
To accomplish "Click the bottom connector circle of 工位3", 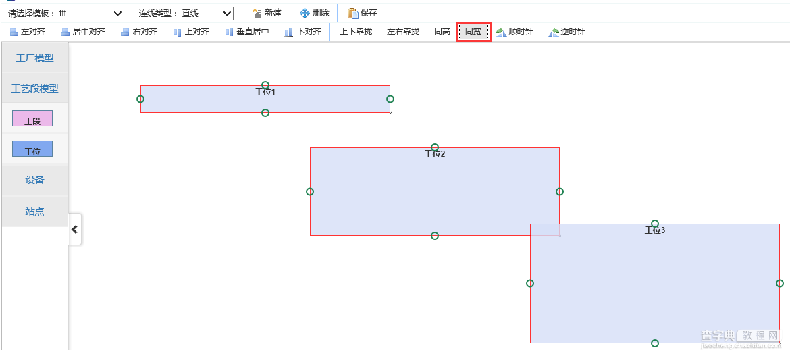I will click(655, 343).
